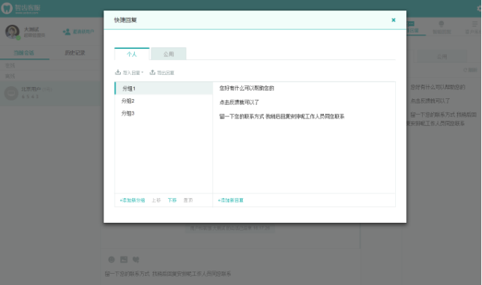This screenshot has width=482, height=285.
Task: Choose the reply starting with 留一下您的联系方式
Action: [x=282, y=116]
